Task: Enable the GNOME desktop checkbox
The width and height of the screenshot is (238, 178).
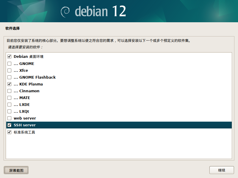Action: click(9, 63)
